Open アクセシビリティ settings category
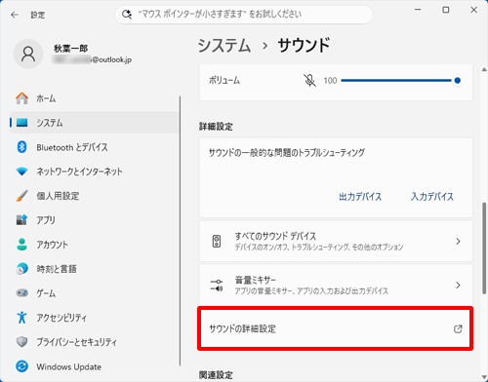 click(95, 318)
